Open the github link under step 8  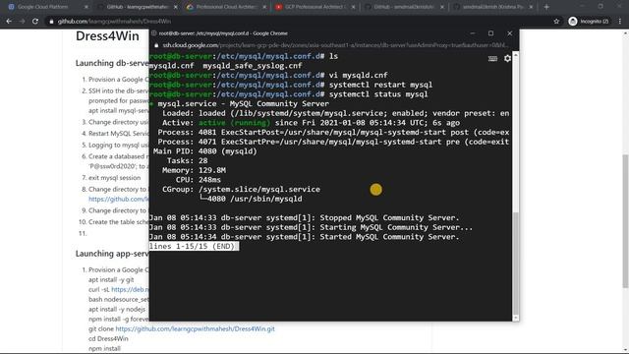click(x=119, y=199)
